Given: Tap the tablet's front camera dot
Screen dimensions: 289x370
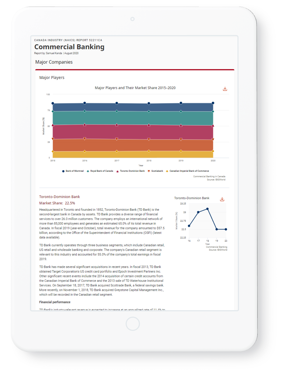Looking at the screenshot, I should click(x=132, y=19).
